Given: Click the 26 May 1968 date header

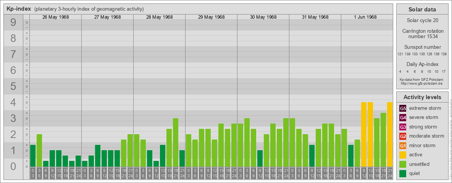Looking at the screenshot, I should pos(56,17).
